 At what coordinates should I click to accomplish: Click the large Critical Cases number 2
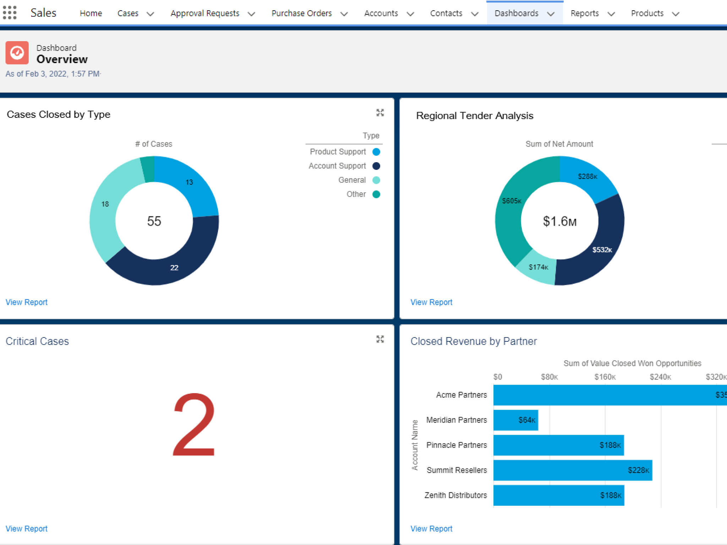click(x=194, y=425)
